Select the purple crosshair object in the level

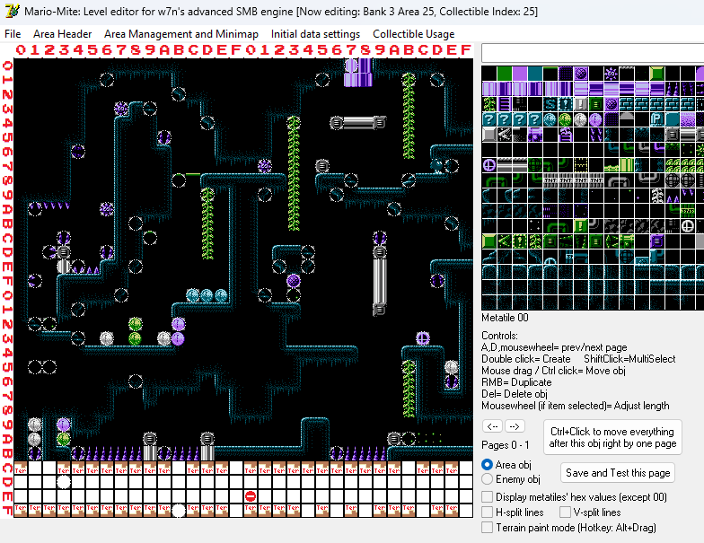[422, 337]
